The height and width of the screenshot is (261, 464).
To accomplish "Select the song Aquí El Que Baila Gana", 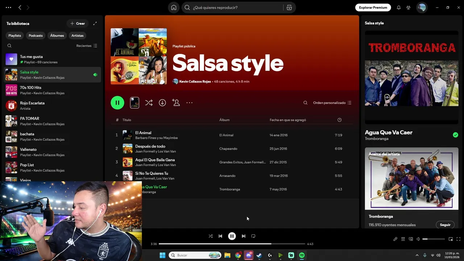I will 155,160.
